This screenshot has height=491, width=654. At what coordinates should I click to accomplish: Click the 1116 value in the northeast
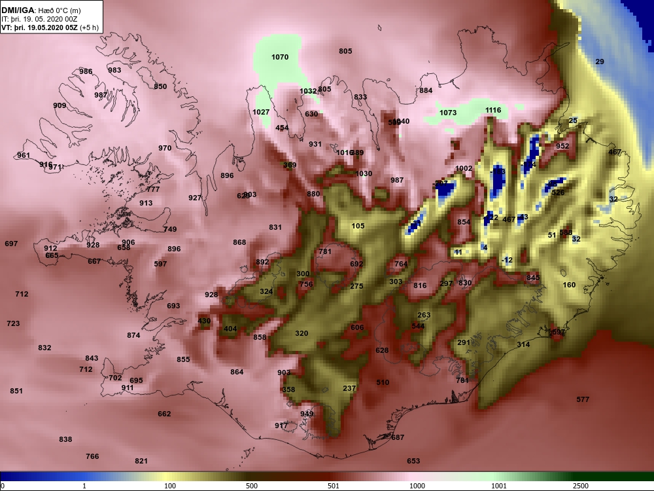[493, 110]
